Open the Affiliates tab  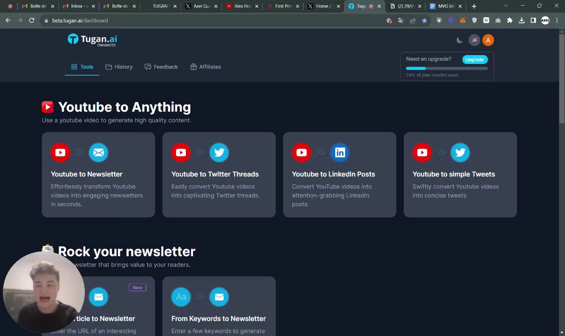(x=206, y=67)
